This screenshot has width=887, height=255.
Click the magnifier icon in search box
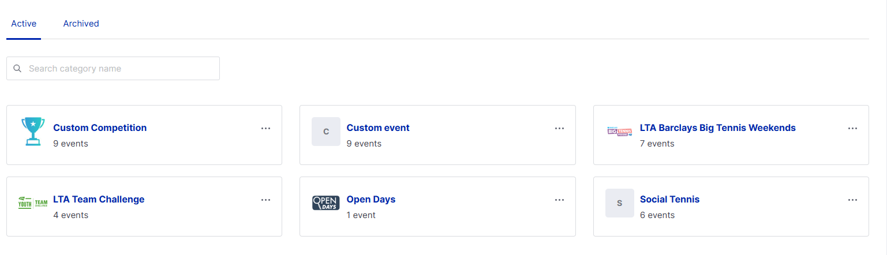[17, 69]
